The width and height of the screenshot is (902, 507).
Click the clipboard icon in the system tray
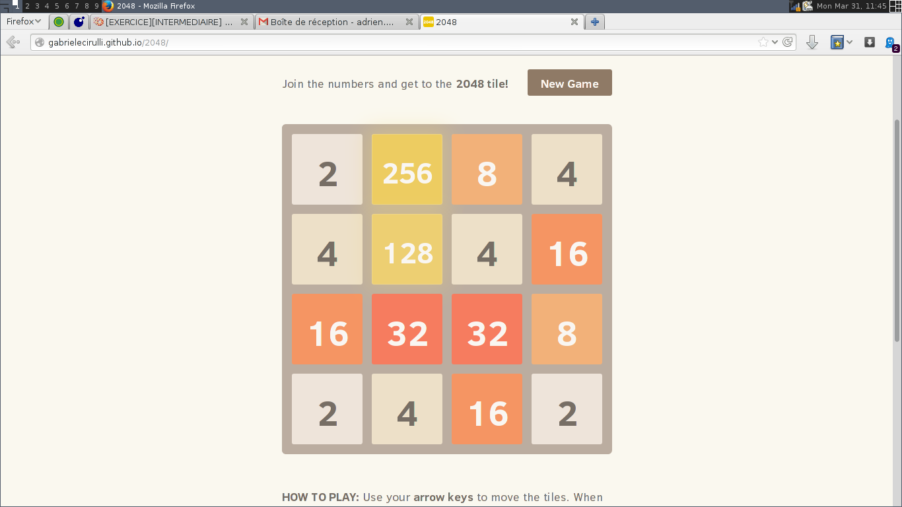pyautogui.click(x=807, y=7)
